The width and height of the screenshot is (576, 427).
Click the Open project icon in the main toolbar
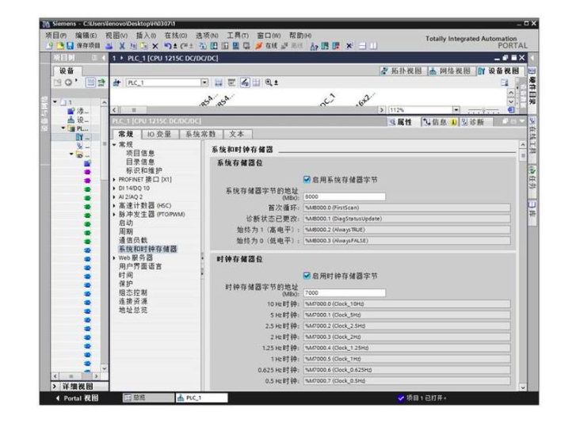pyautogui.click(x=60, y=46)
